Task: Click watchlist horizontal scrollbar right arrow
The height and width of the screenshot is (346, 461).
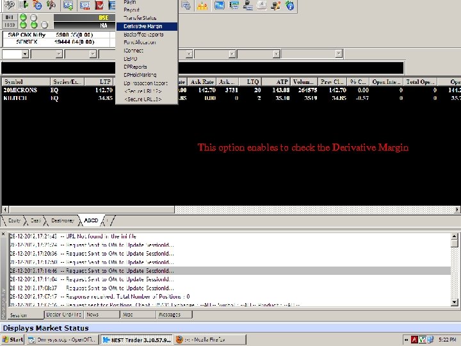Action: pyautogui.click(x=457, y=210)
